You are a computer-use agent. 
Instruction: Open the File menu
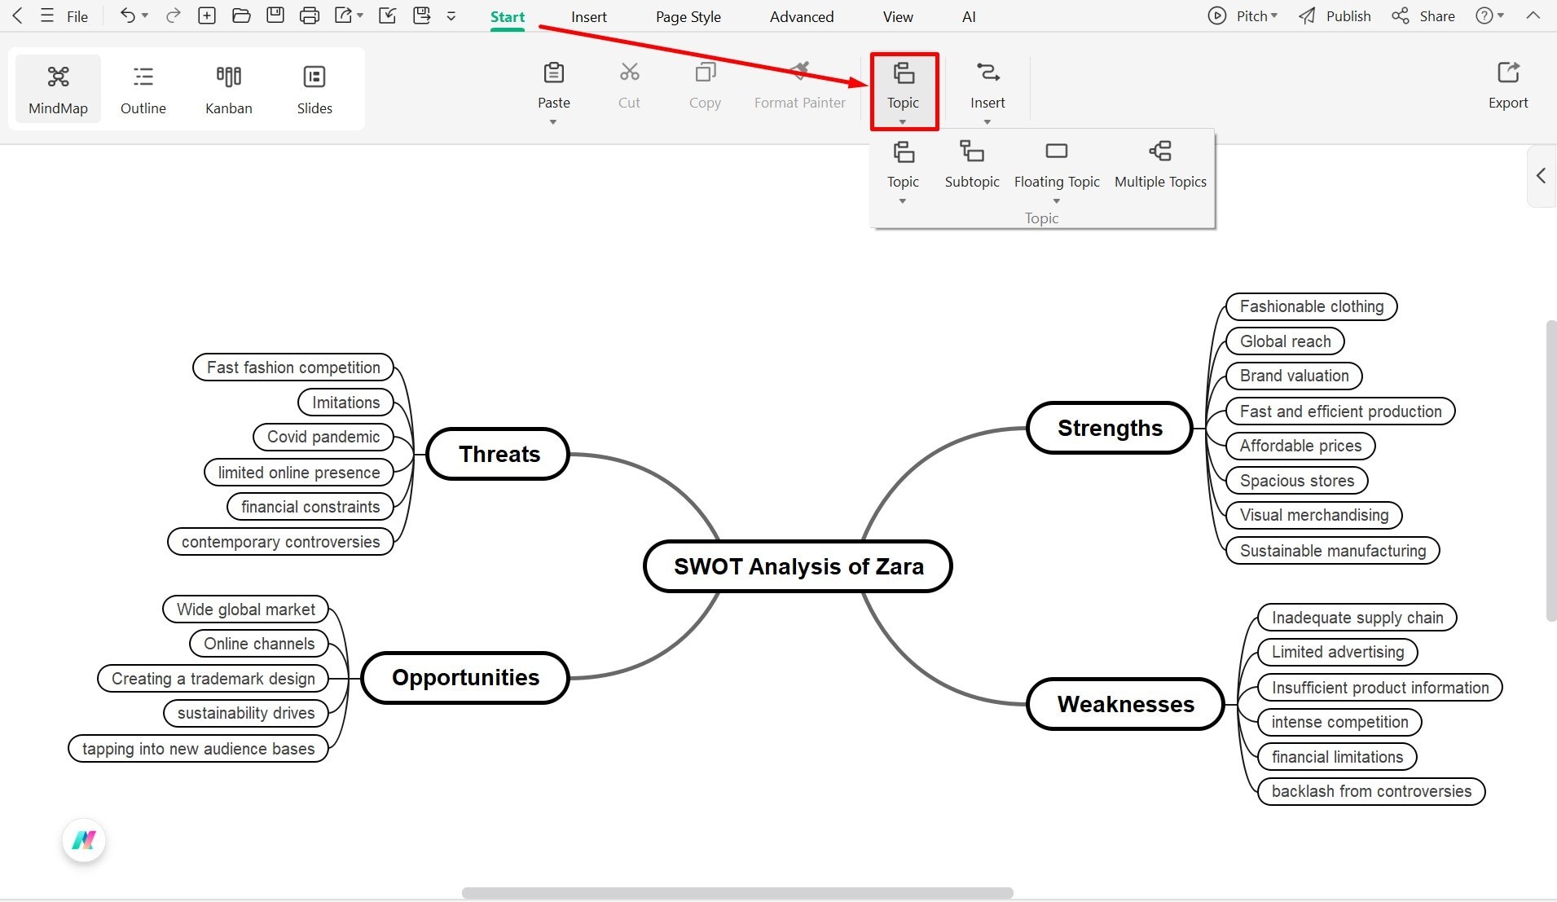[77, 16]
